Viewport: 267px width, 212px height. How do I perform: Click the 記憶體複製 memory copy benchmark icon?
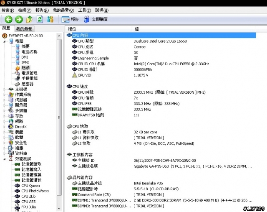(18, 175)
